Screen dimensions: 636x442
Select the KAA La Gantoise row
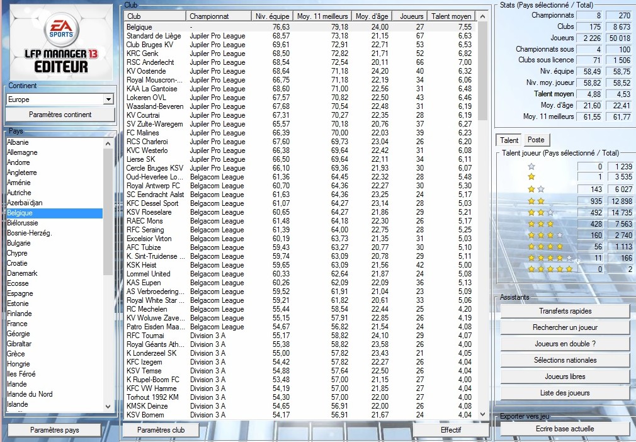coord(300,89)
